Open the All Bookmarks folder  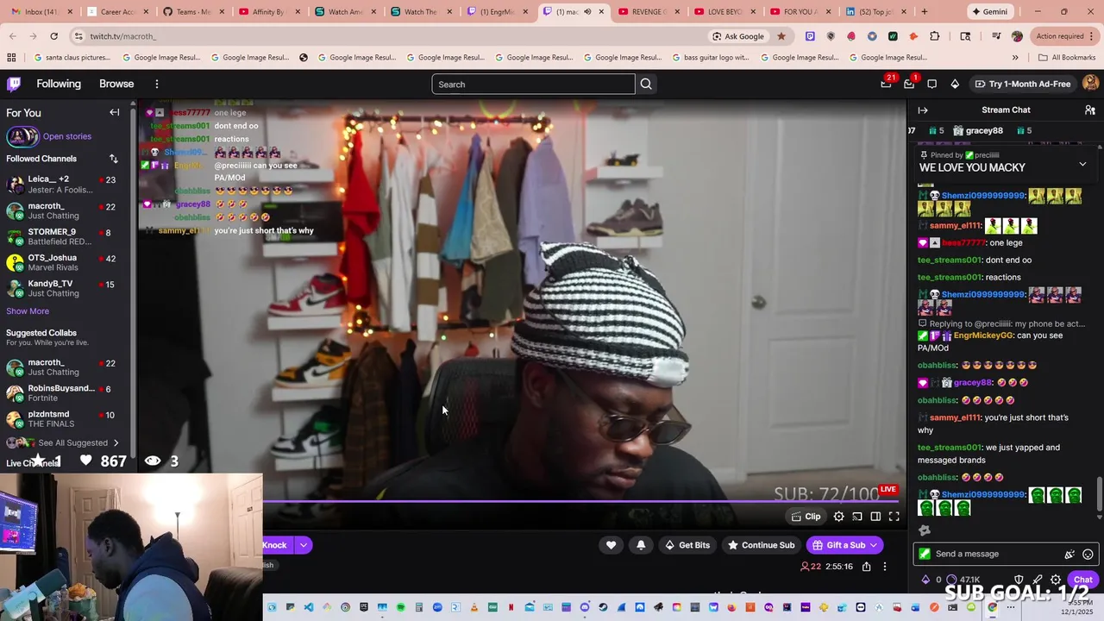[1067, 58]
